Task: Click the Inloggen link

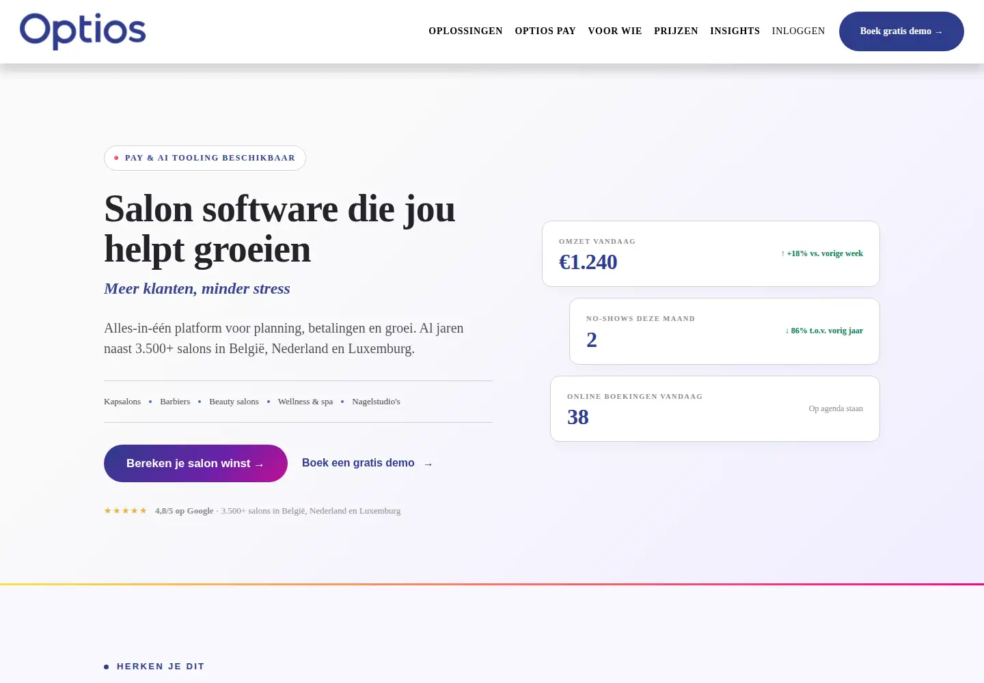Action: click(798, 31)
